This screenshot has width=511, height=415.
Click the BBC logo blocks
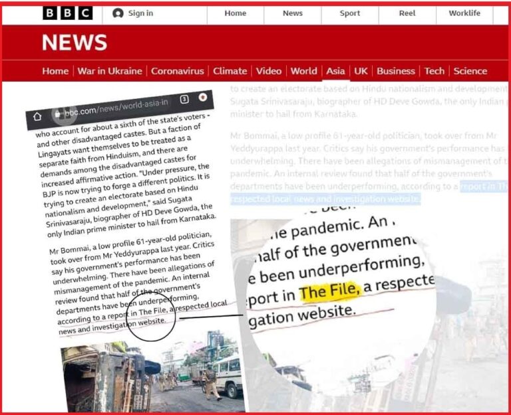[67, 13]
